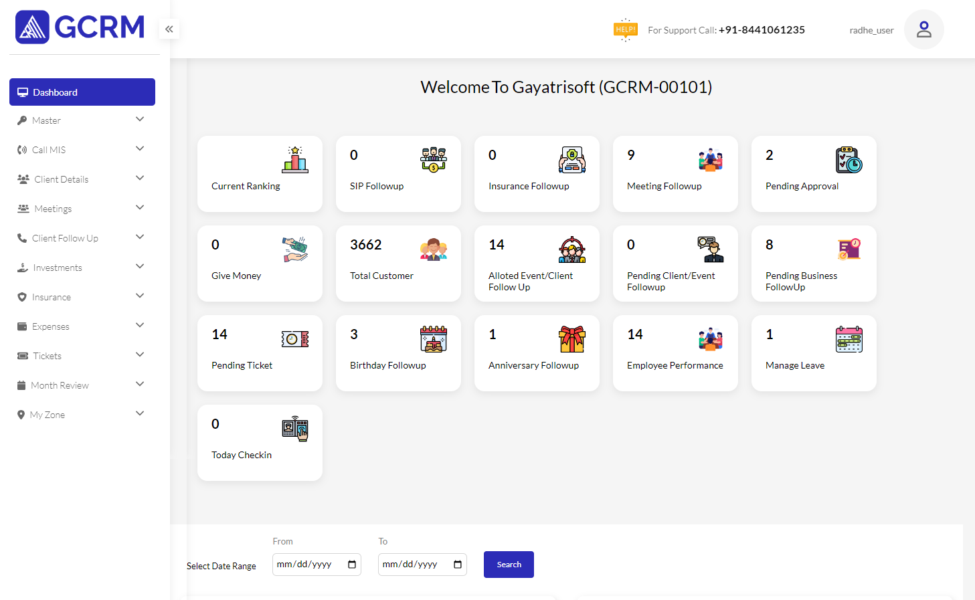Image resolution: width=975 pixels, height=600 pixels.
Task: Click the Anniversary Followup gift box icon
Action: 572,339
